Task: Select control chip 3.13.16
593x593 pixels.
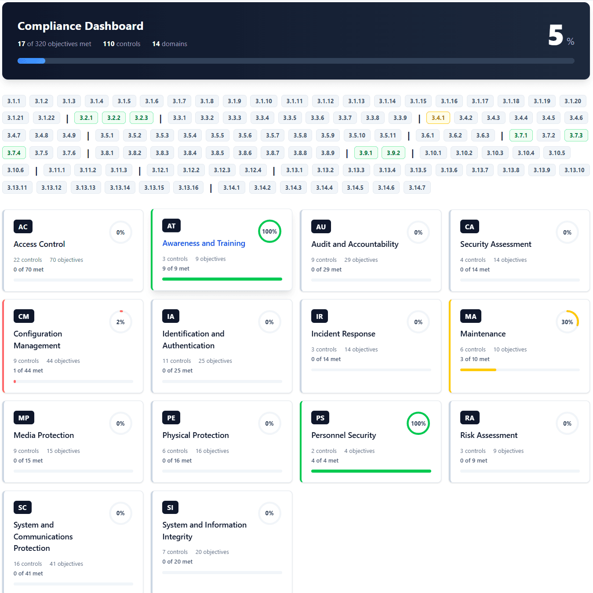Action: pos(188,187)
